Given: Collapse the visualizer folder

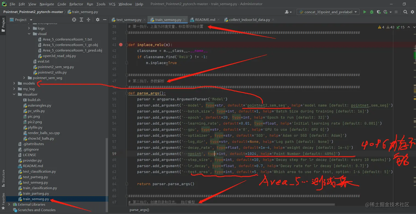Looking at the screenshot, I should 14,94.
